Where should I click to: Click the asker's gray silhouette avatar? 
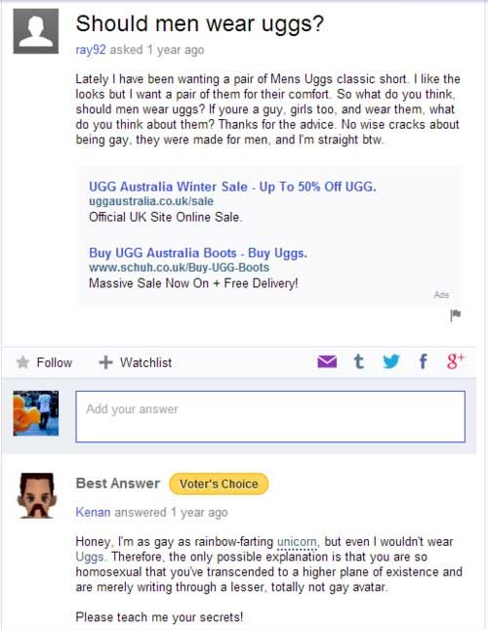coord(36,31)
